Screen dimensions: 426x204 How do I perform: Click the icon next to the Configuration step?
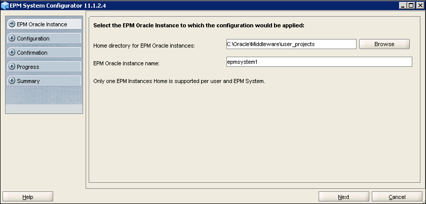[12, 38]
